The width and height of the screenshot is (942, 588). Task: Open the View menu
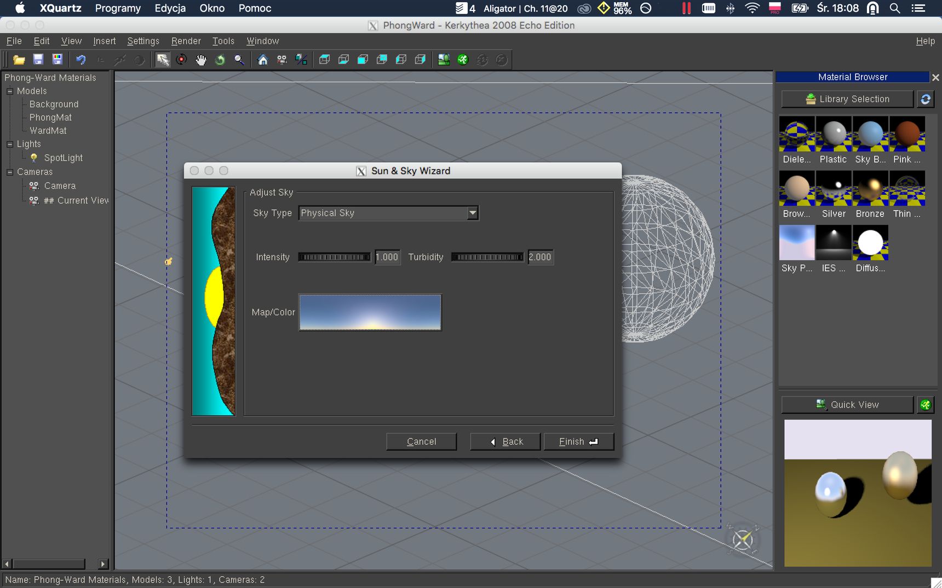coord(71,41)
